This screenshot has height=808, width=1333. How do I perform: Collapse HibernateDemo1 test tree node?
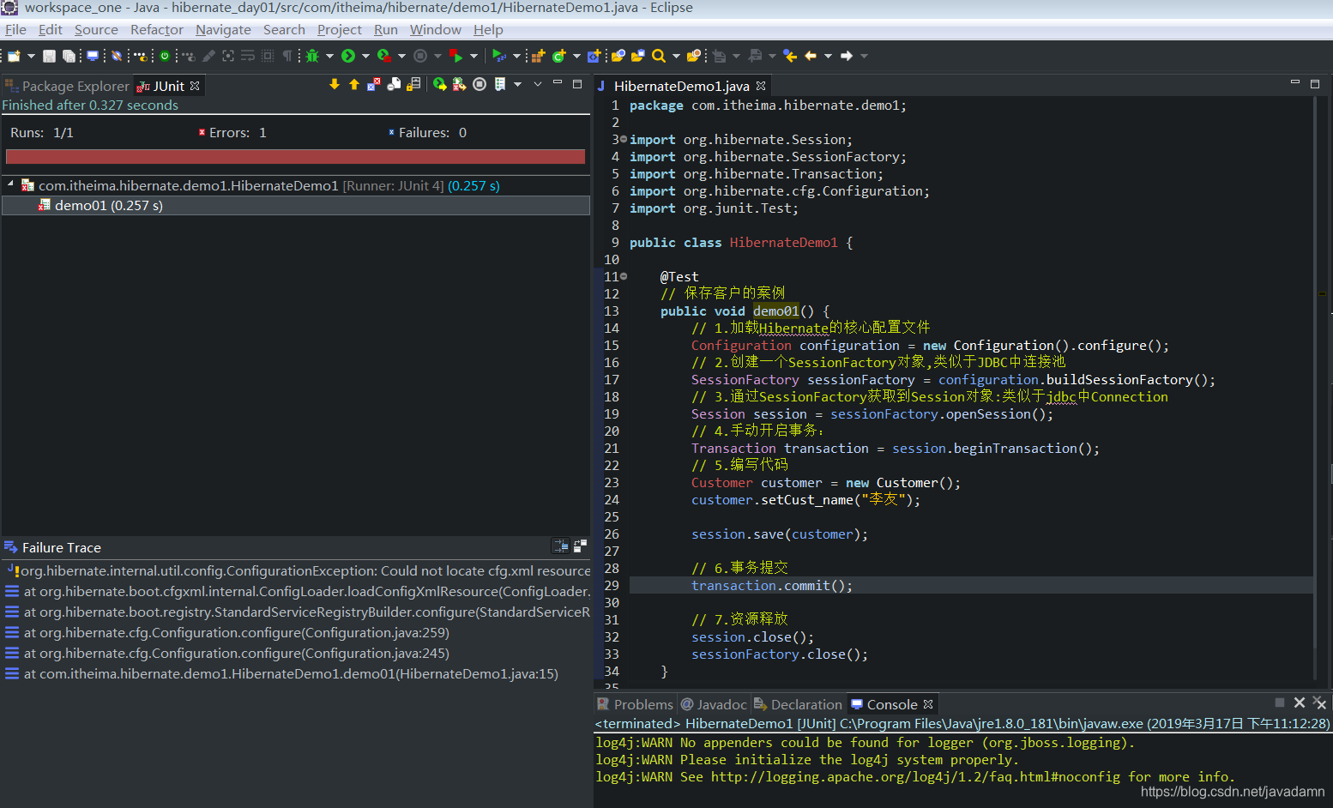[11, 184]
